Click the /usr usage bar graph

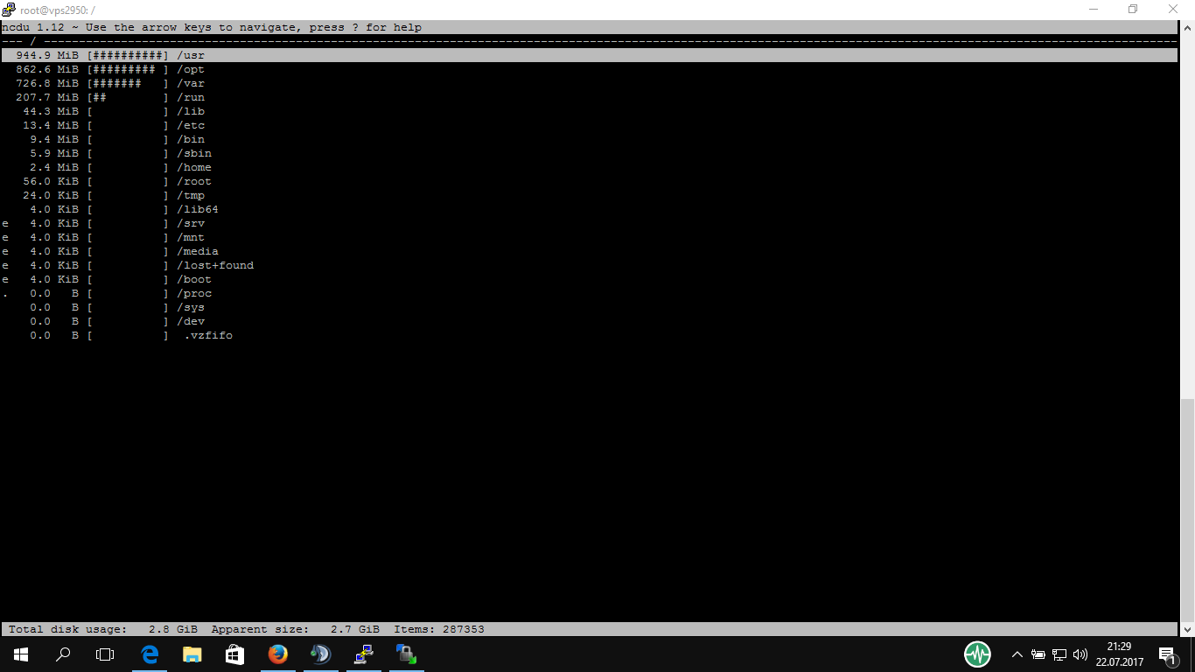(x=128, y=55)
